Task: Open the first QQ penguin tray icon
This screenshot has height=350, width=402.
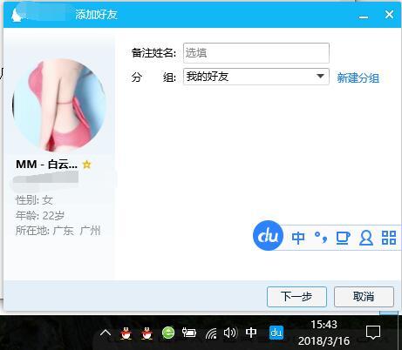Action: click(126, 333)
